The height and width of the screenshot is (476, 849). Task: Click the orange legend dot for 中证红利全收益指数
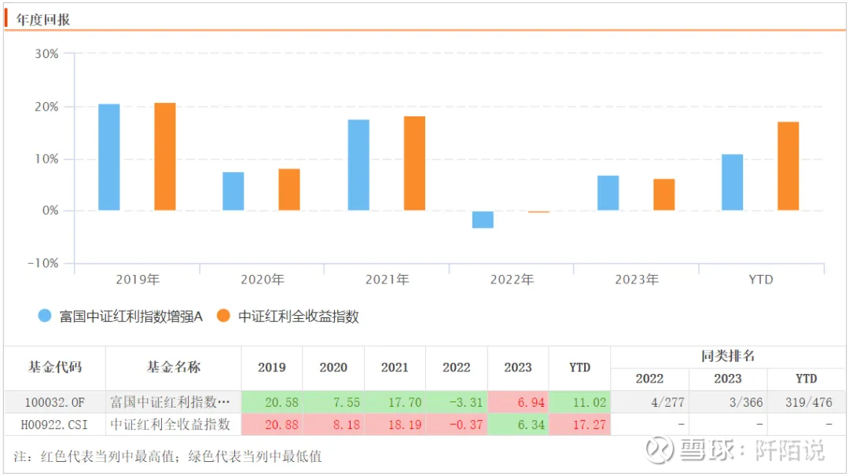[x=223, y=316]
